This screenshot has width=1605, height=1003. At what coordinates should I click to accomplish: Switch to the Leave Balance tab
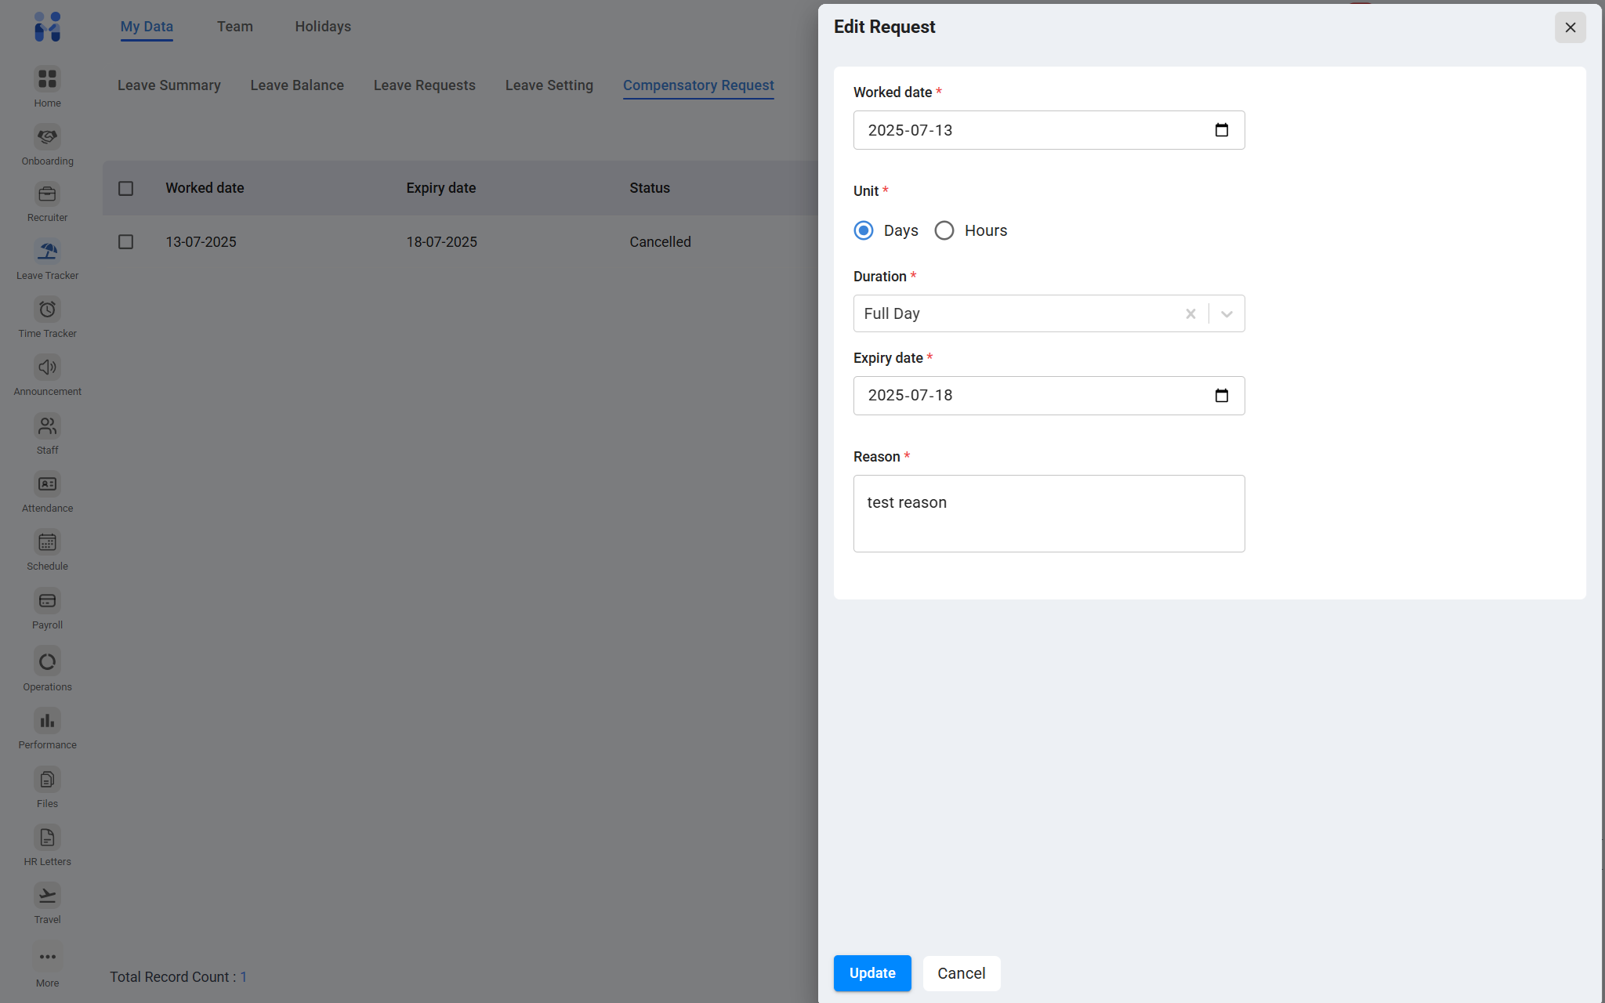click(x=297, y=85)
